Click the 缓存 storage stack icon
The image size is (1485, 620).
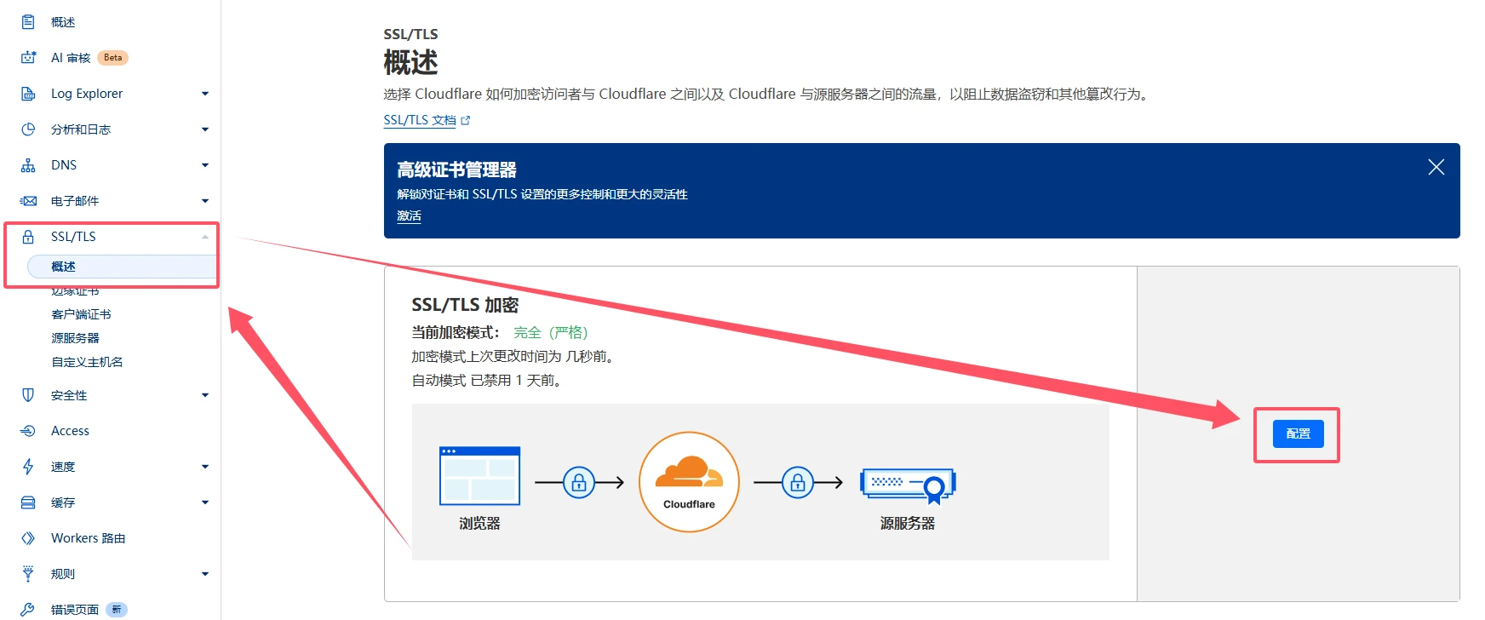pos(28,502)
